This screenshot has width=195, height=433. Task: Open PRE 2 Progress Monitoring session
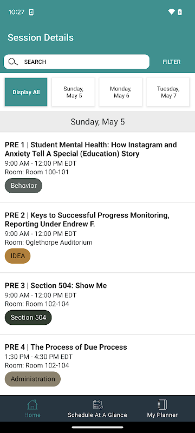(97, 238)
